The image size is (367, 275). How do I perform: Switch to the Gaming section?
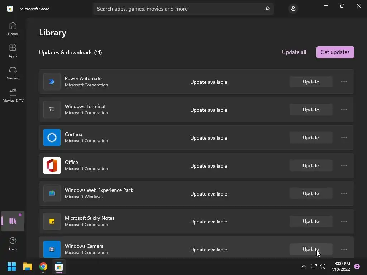click(13, 73)
